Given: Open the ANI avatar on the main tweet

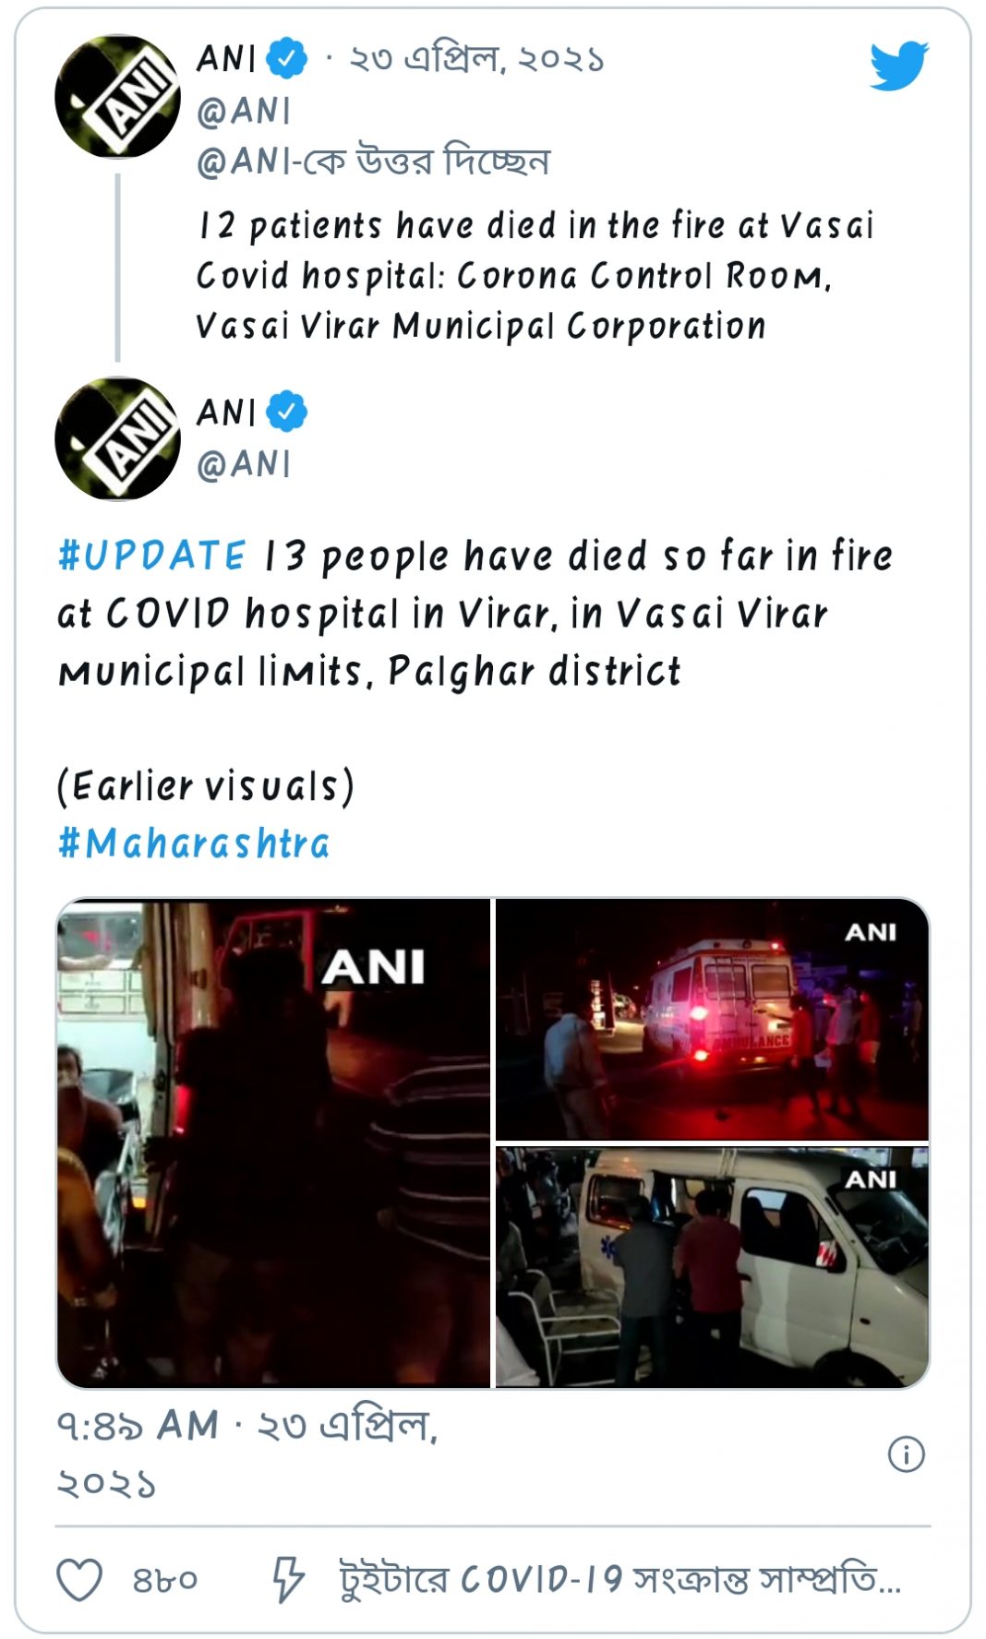Looking at the screenshot, I should point(117,438).
